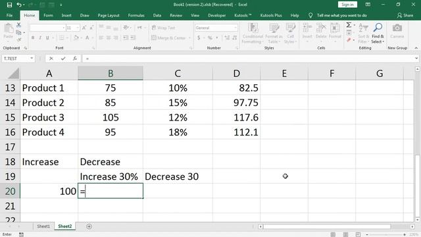Screen dimensions: 421x237
Task: Click the zoom slider in status bar
Action: click(385, 234)
